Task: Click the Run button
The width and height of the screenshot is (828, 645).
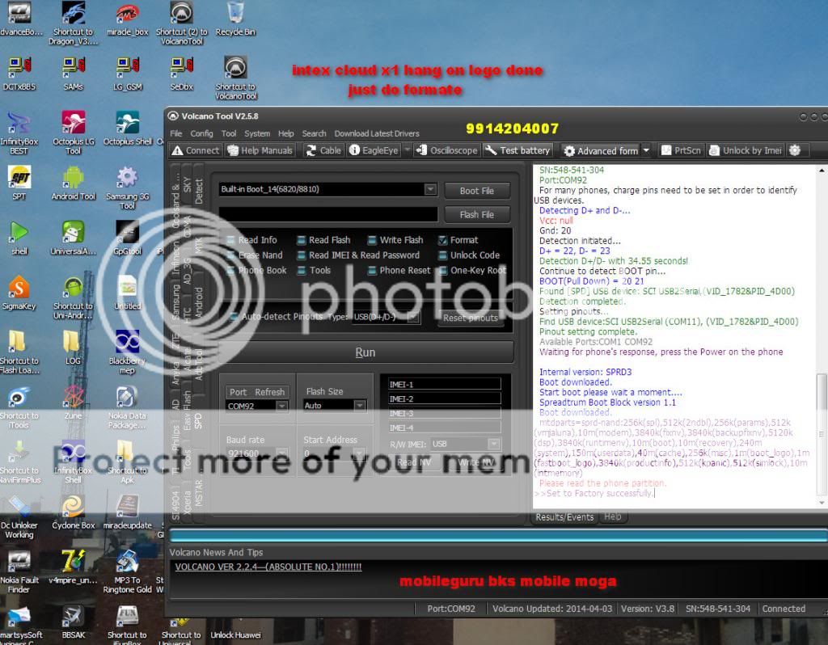Action: pos(365,352)
